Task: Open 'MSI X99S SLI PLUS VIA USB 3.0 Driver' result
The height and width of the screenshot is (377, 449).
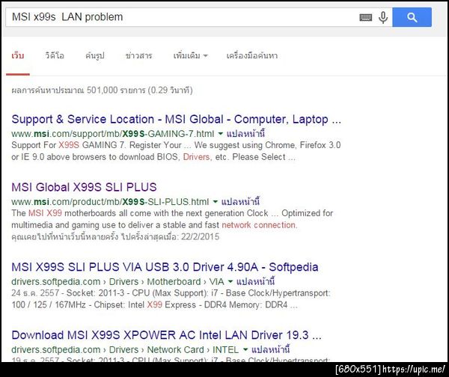Action: coord(165,267)
